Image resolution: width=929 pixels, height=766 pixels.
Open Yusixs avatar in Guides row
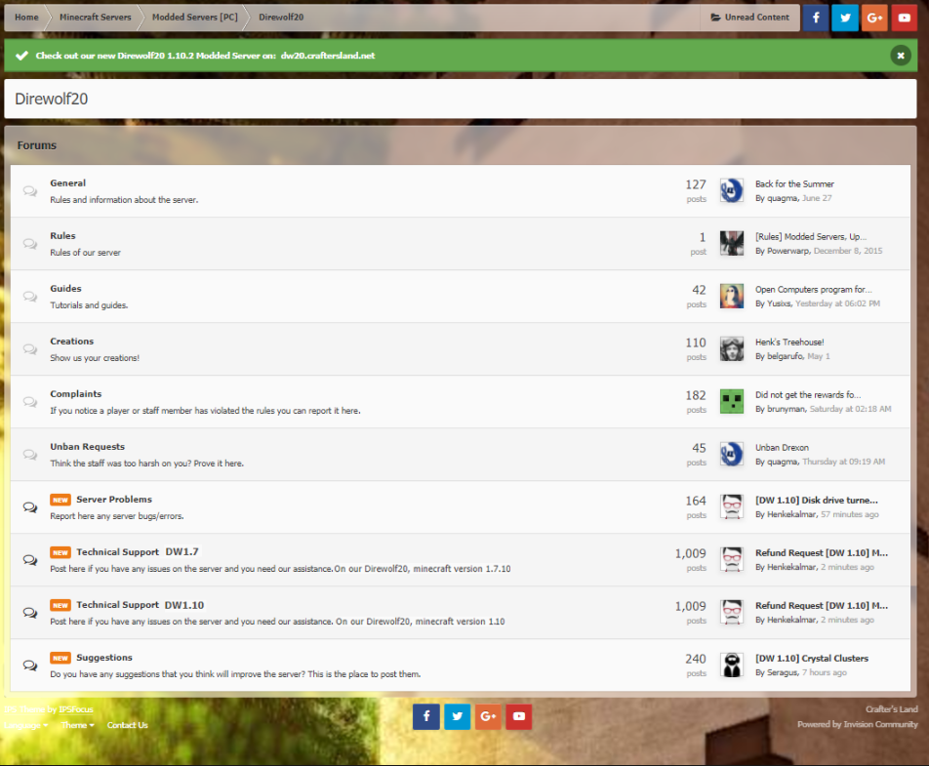coord(732,297)
